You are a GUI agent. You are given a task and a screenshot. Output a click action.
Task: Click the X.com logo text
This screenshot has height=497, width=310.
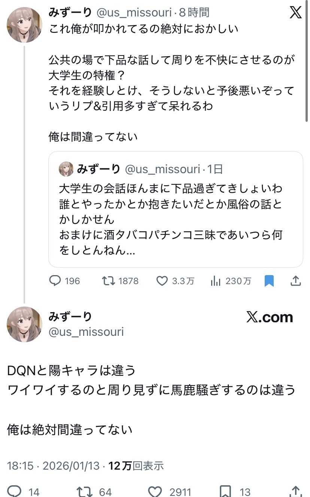[270, 317]
